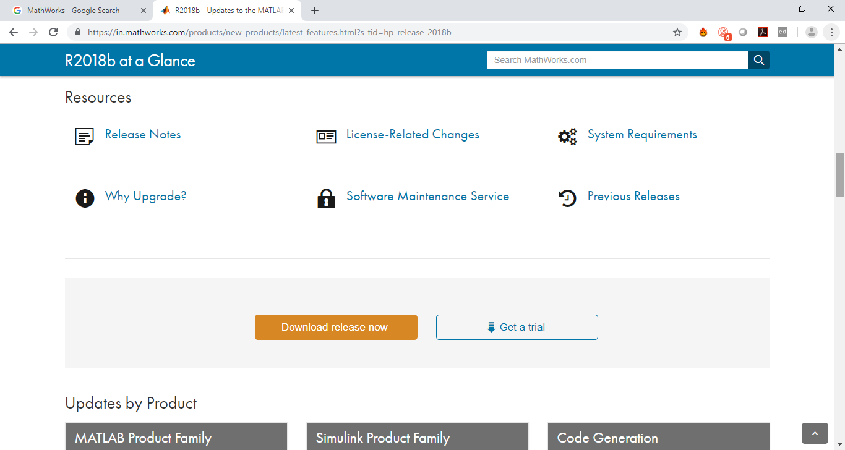Open the System Requirements link

click(x=642, y=135)
